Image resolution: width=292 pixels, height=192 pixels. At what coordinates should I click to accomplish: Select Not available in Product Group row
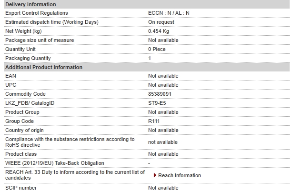(163, 112)
